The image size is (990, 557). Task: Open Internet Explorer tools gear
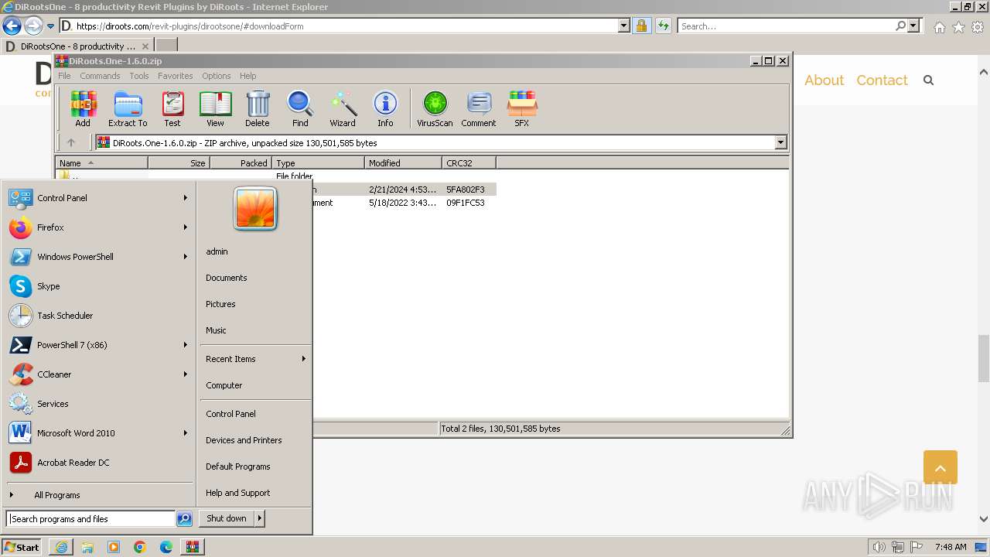(978, 27)
